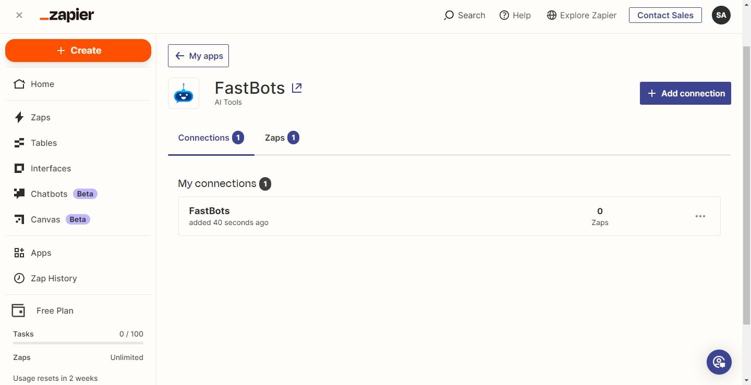Open FastBots connection three-dot menu
Image resolution: width=751 pixels, height=385 pixels.
pyautogui.click(x=700, y=216)
